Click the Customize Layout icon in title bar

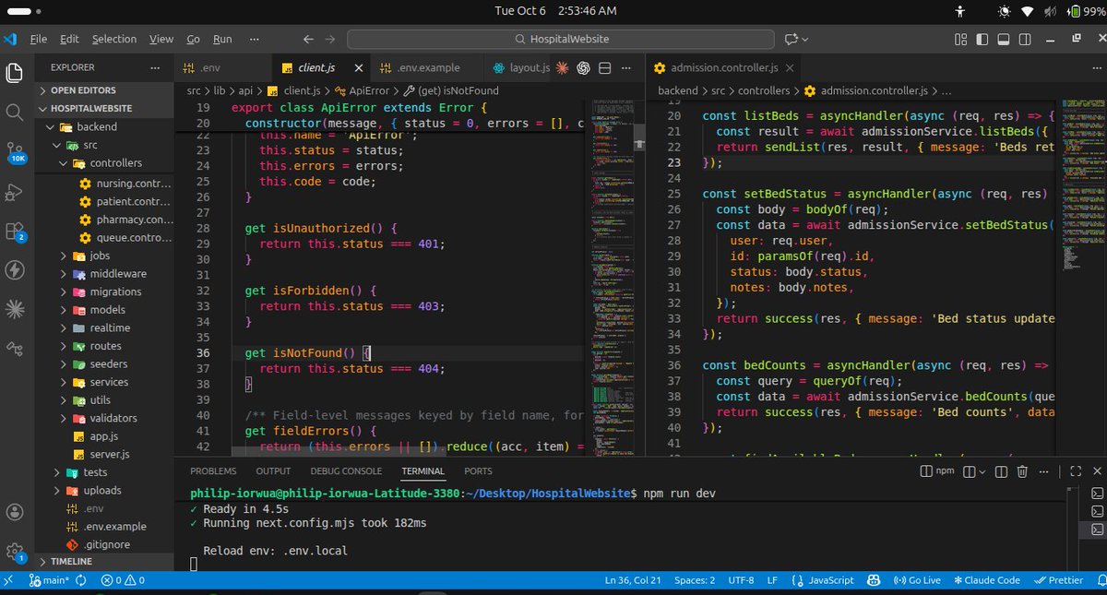click(x=960, y=39)
